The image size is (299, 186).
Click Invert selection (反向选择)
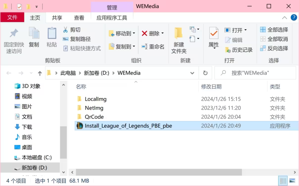pyautogui.click(x=274, y=48)
